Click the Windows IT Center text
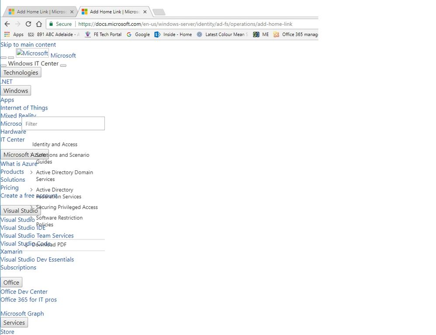436x335 pixels. pyautogui.click(x=33, y=63)
